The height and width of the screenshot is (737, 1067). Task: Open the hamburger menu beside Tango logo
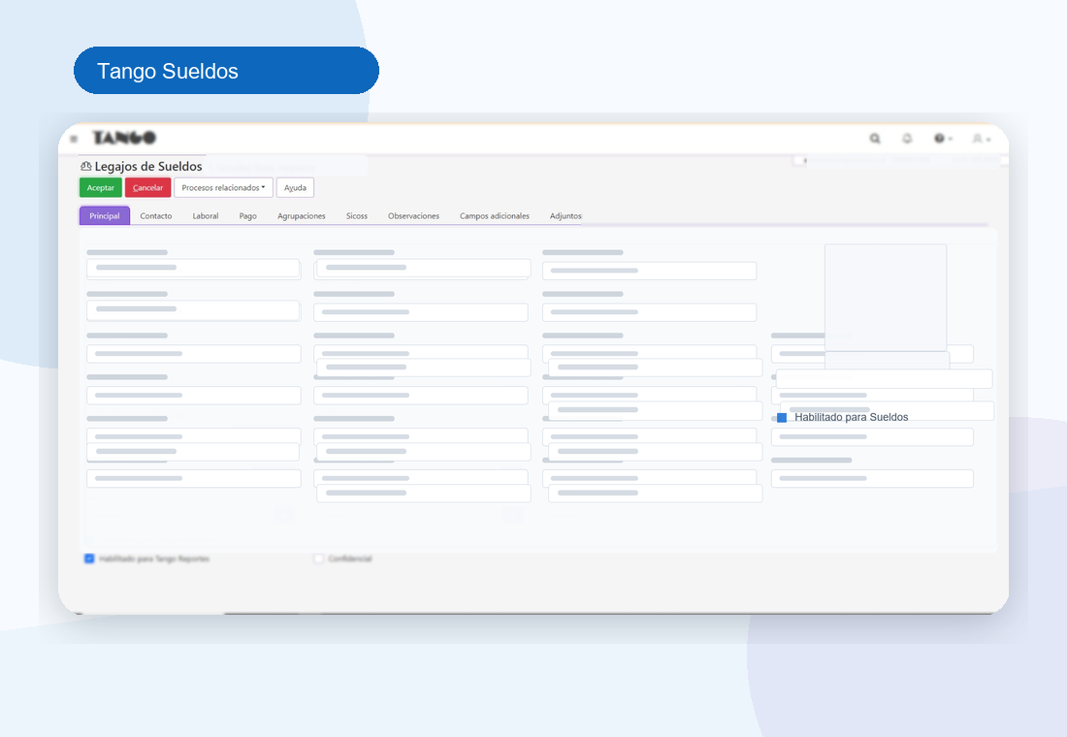(x=74, y=139)
